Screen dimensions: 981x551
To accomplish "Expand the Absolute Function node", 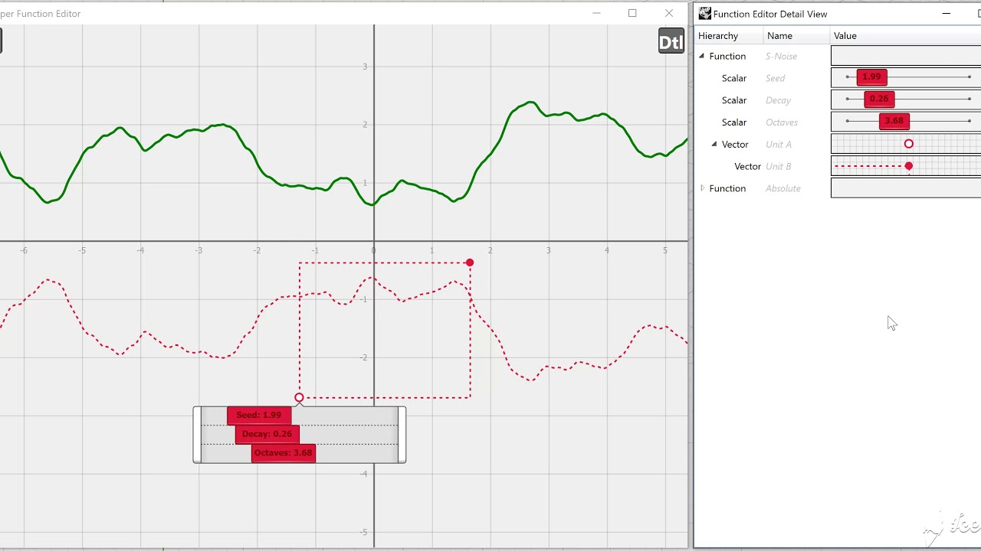I will click(702, 188).
